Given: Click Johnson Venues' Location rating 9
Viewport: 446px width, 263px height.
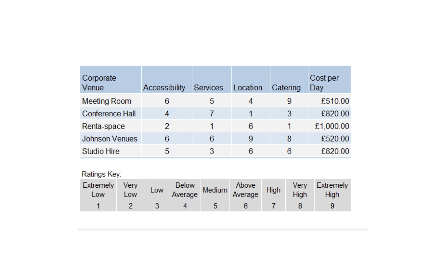Looking at the screenshot, I should tap(250, 139).
